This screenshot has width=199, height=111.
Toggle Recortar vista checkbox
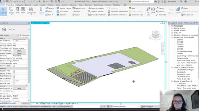pyautogui.click(x=14, y=71)
